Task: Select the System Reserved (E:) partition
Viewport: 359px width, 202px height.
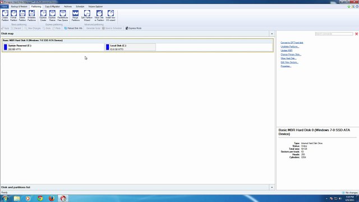Action: pos(53,47)
